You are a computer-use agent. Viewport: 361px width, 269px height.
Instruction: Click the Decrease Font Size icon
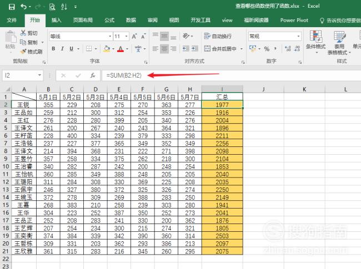[143, 36]
